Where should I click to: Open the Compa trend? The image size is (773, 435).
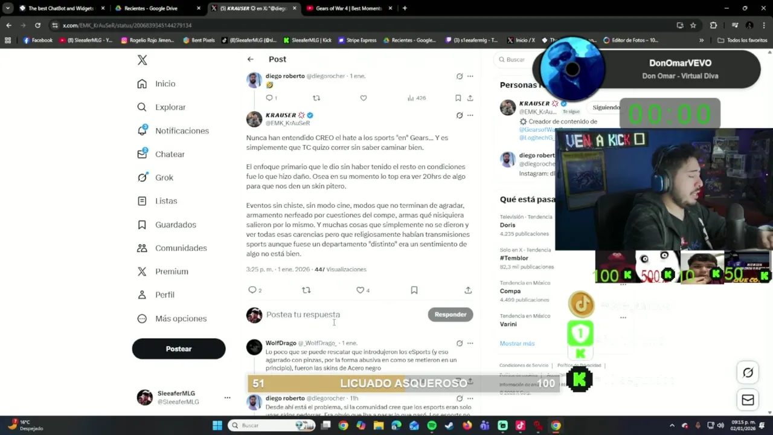[510, 291]
